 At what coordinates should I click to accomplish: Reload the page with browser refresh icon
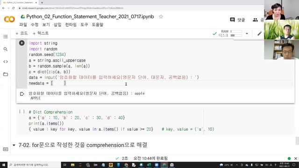coord(14,8)
